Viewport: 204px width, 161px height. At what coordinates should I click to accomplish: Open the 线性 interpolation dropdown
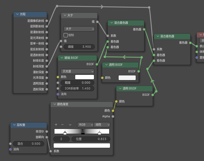[102, 125]
